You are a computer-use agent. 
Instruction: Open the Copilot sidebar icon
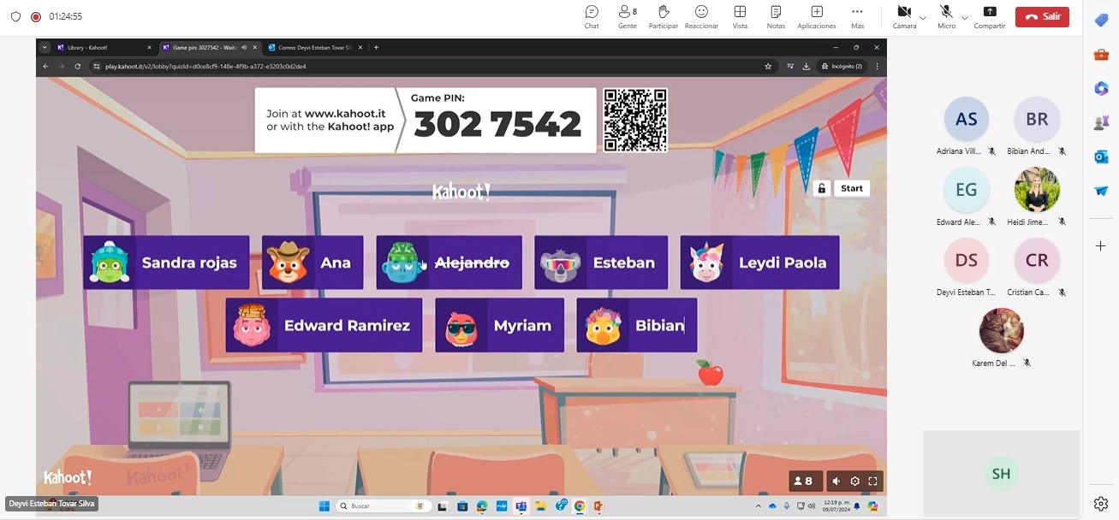point(1101,89)
